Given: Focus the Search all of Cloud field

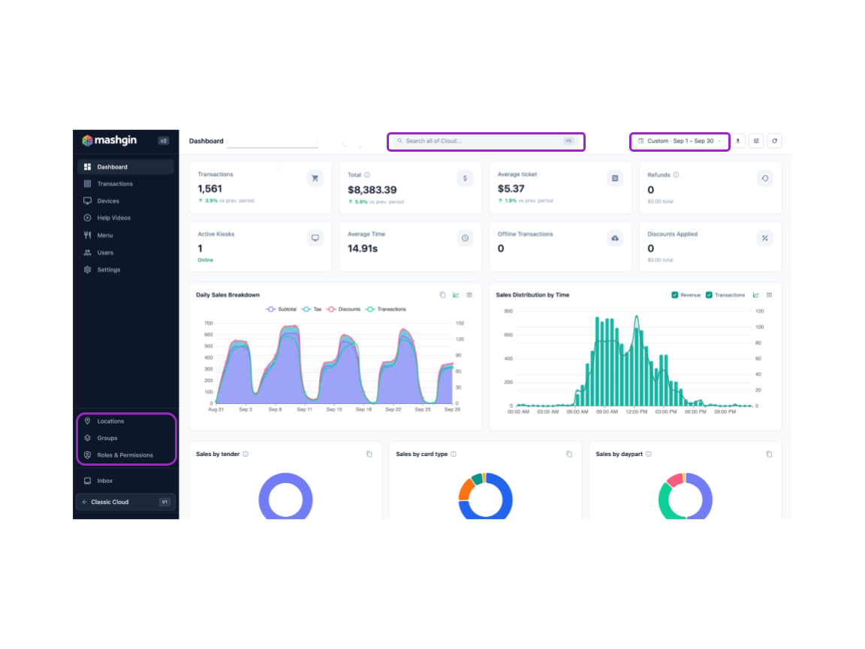Looking at the screenshot, I should (x=486, y=141).
